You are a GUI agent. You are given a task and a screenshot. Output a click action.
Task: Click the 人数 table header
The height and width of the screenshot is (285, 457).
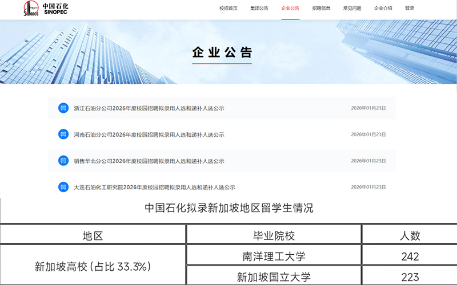(x=410, y=235)
